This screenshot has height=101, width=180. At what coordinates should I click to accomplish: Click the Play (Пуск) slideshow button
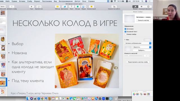coord(31,7)
